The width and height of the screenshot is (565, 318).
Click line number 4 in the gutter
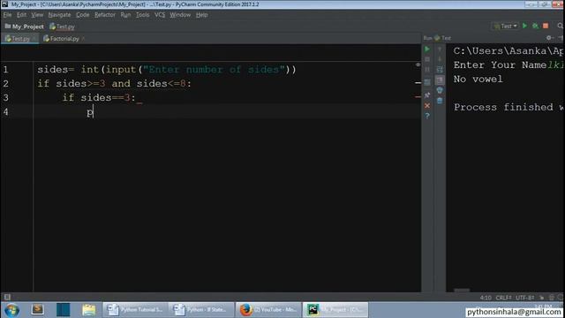click(x=5, y=112)
